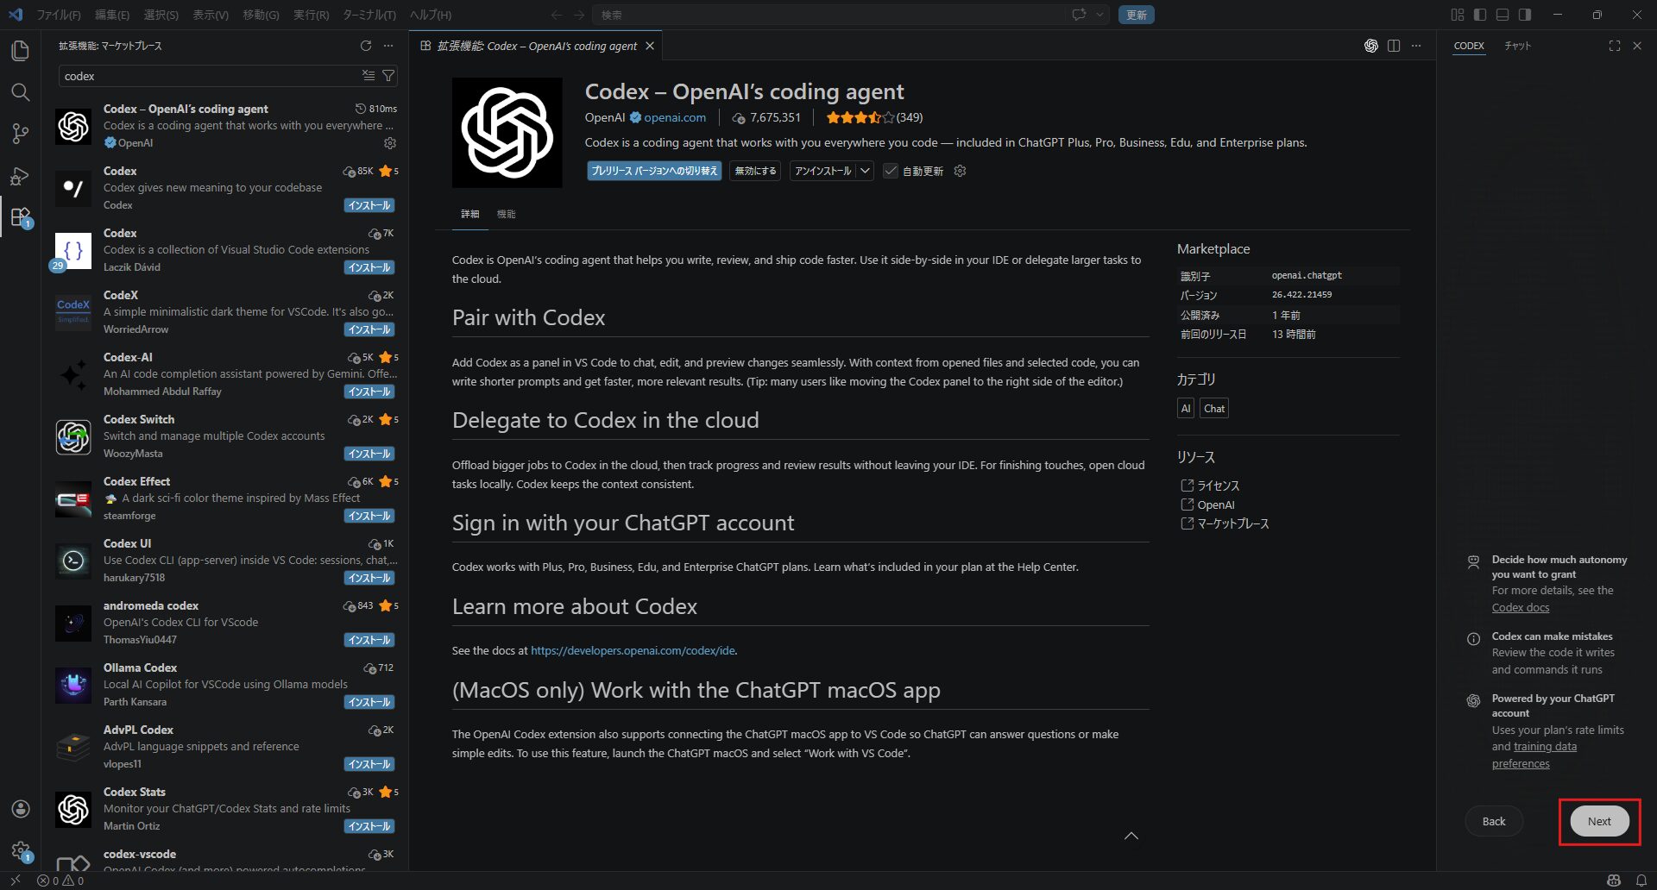
Task: Switch to the 機能 tab
Action: pos(506,214)
